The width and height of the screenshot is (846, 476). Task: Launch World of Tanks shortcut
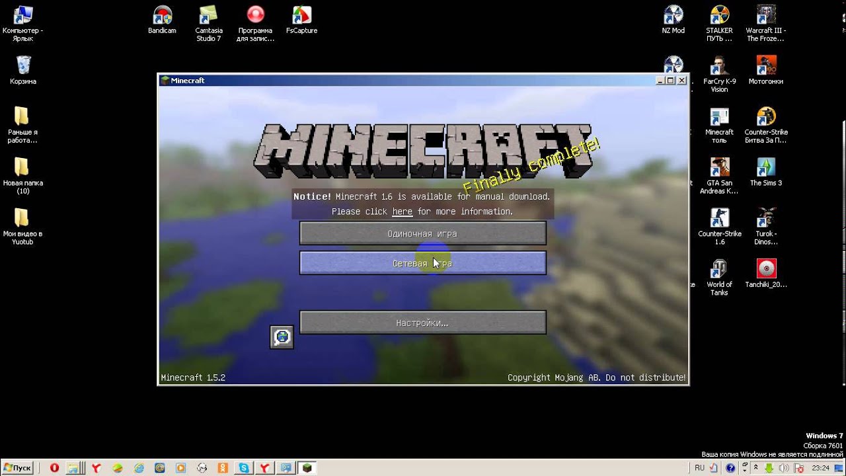(x=718, y=278)
